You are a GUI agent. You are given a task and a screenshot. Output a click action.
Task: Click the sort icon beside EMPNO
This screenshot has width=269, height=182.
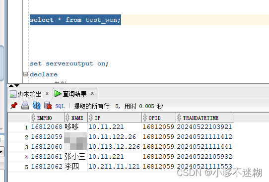click(33, 118)
